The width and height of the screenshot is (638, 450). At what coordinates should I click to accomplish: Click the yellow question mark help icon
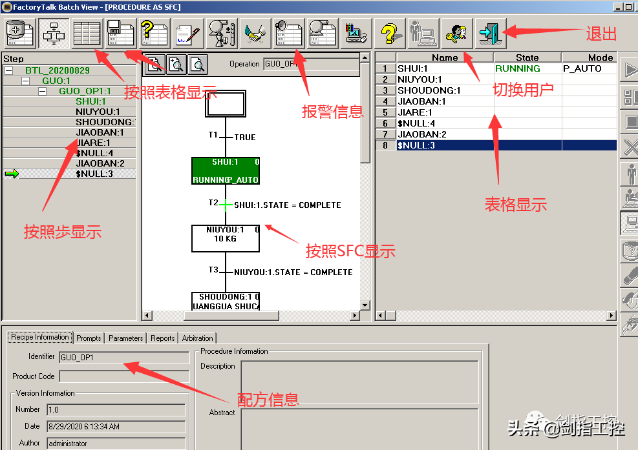tap(388, 33)
